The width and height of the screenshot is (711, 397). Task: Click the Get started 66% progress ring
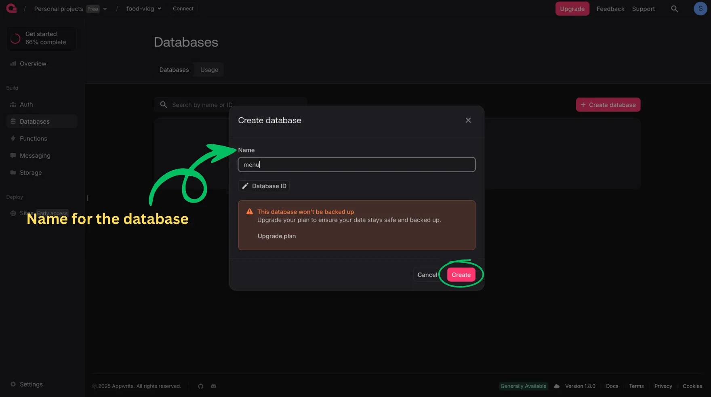pos(15,38)
